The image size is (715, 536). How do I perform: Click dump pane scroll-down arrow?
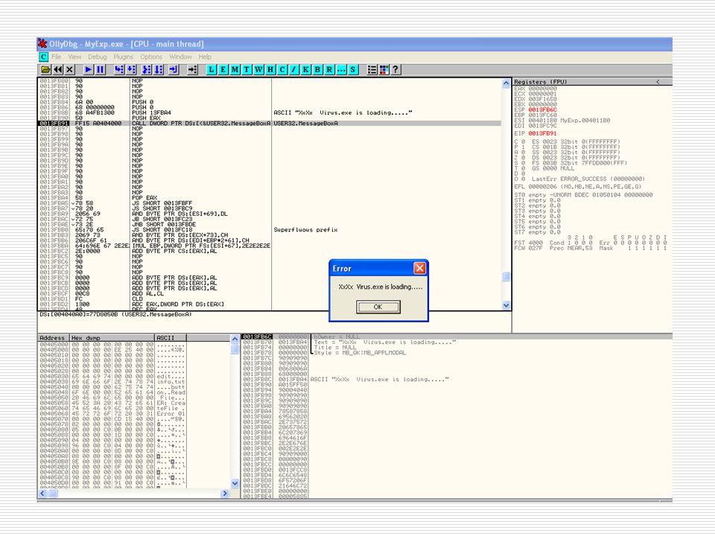coord(235,484)
